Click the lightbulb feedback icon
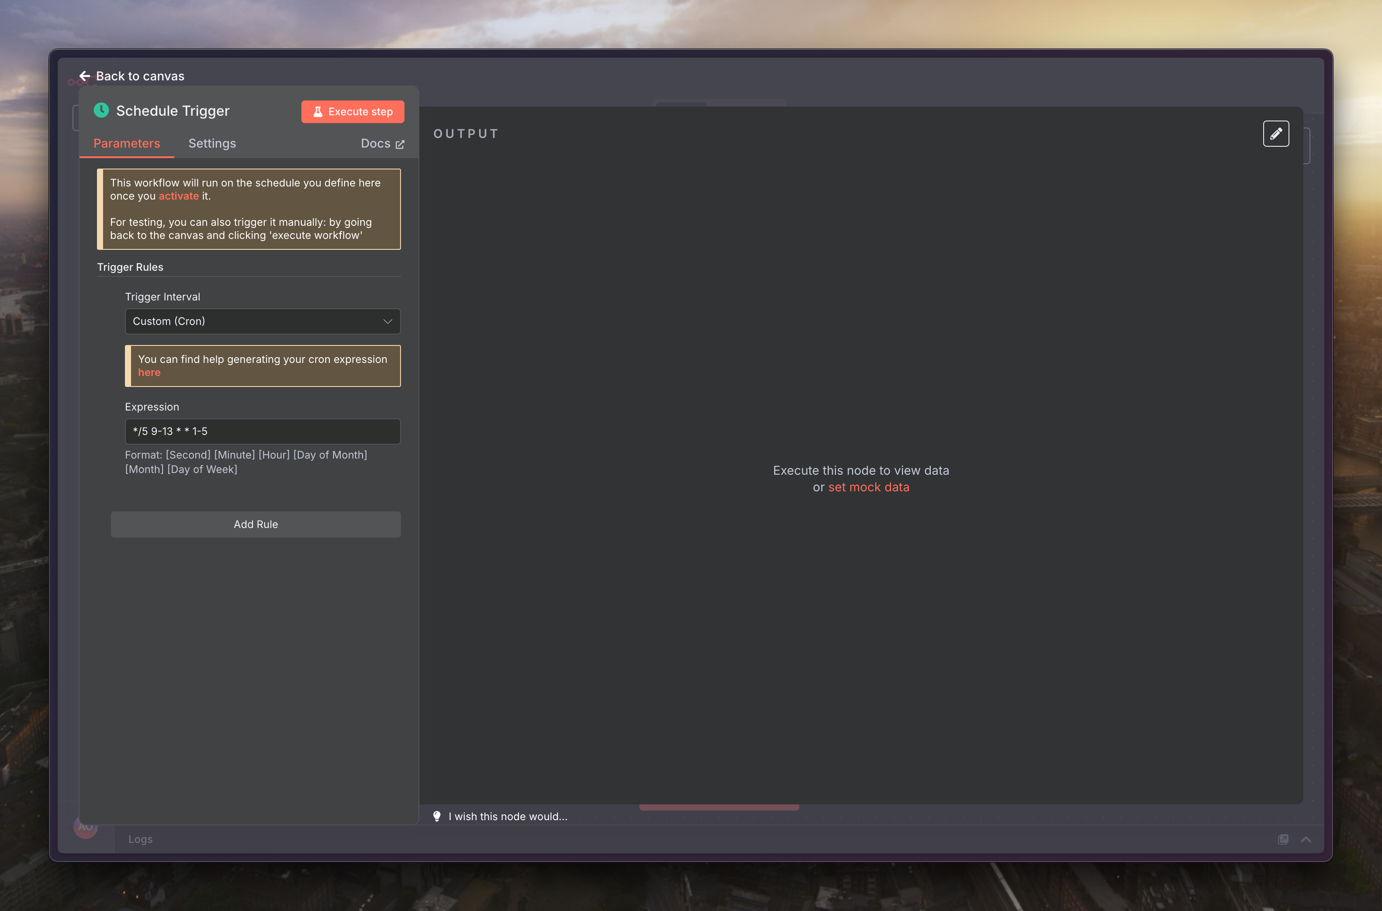The image size is (1382, 911). coord(437,816)
